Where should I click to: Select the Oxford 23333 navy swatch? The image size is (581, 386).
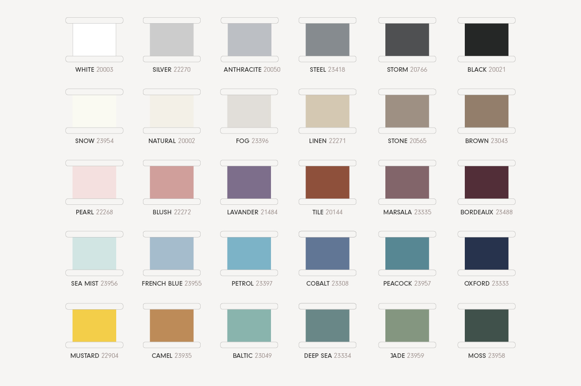(x=487, y=254)
